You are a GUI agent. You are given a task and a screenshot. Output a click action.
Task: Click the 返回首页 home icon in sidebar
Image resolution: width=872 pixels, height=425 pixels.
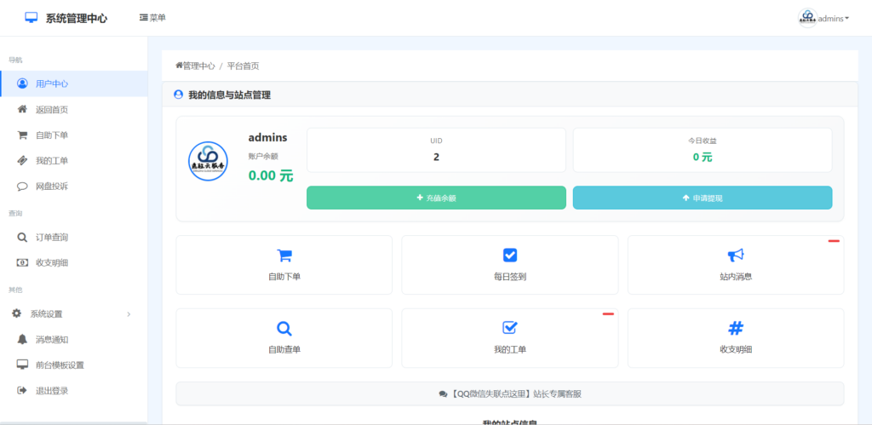tap(22, 110)
